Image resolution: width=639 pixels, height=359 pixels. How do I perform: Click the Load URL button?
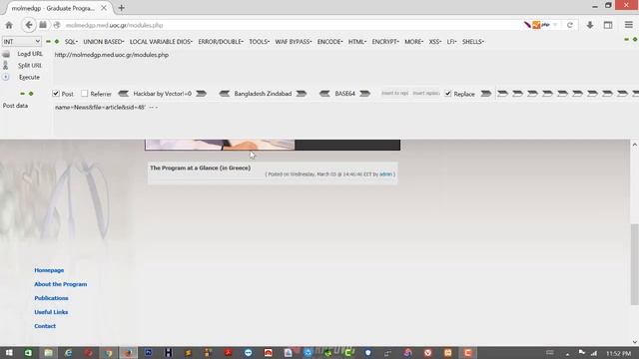pos(30,54)
